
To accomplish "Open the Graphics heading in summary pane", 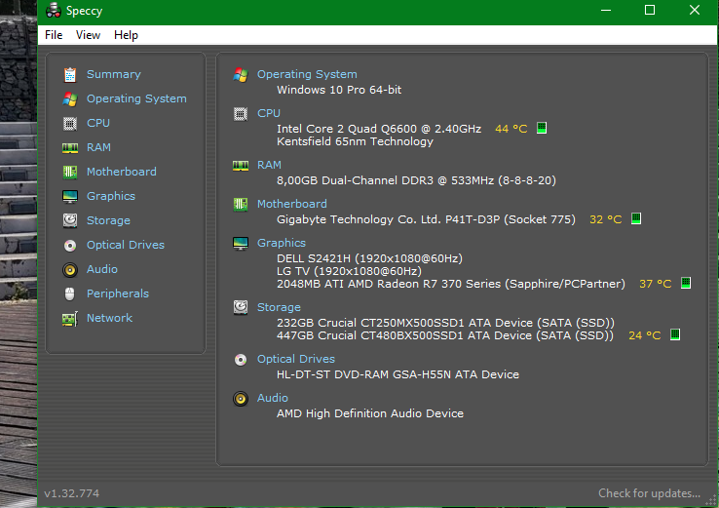I will tap(282, 243).
